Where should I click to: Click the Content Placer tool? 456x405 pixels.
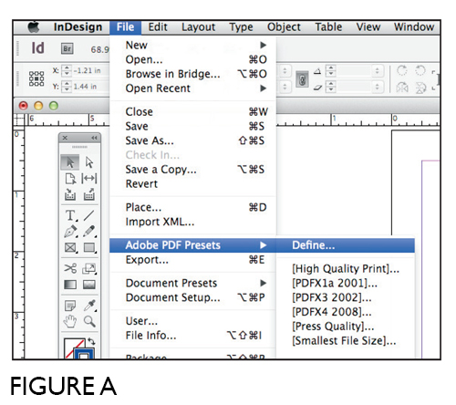89,194
